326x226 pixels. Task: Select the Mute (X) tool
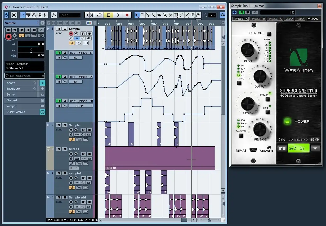coord(170,15)
